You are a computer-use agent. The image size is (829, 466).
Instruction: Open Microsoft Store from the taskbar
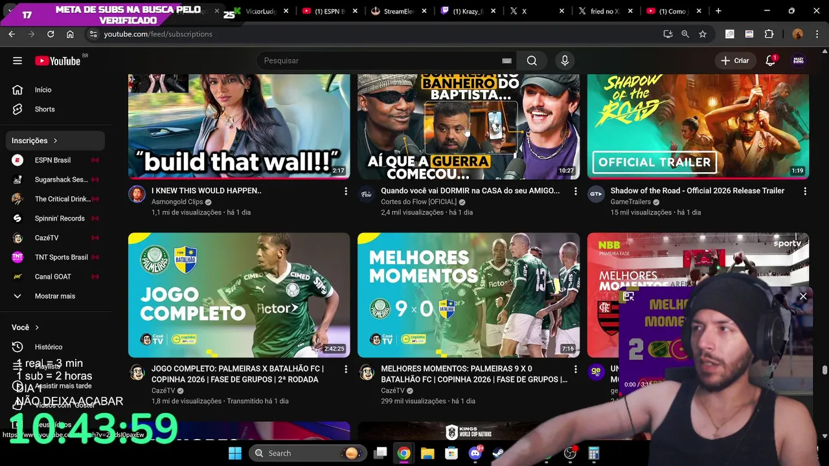tap(451, 453)
